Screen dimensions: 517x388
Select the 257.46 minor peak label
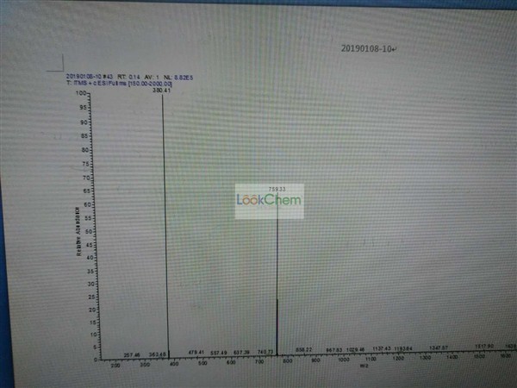(132, 354)
